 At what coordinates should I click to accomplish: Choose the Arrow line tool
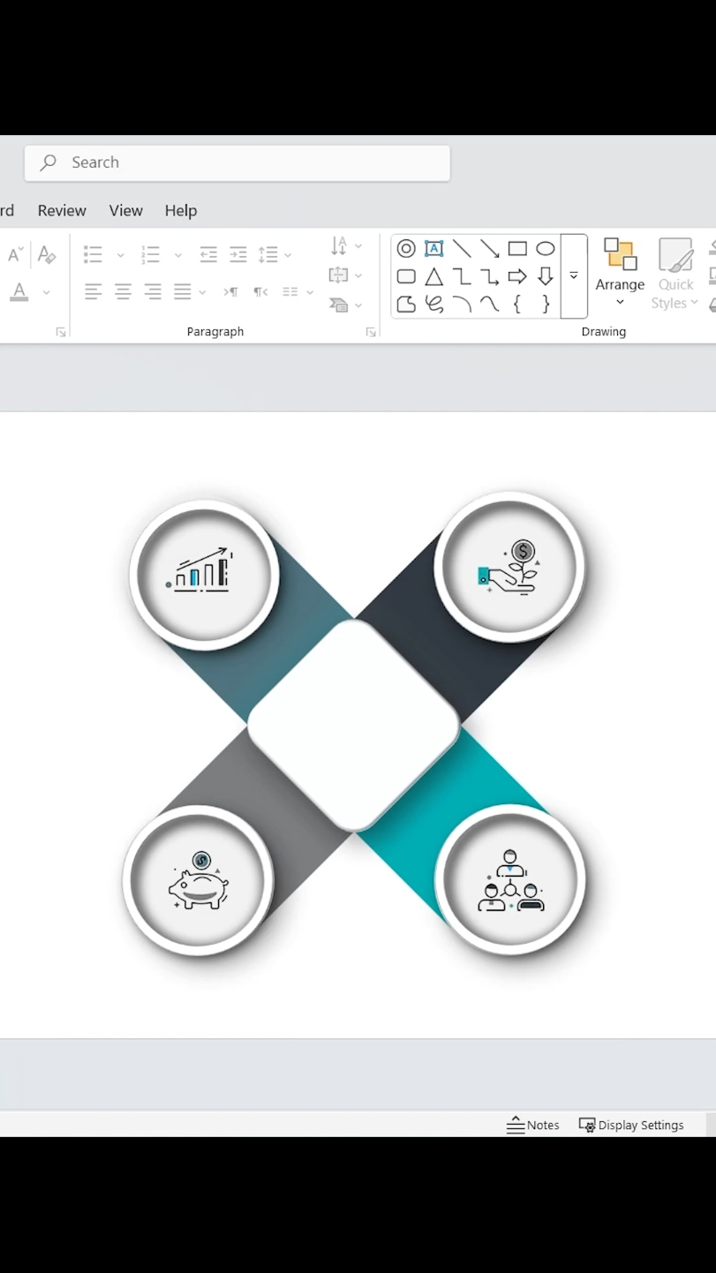[490, 248]
